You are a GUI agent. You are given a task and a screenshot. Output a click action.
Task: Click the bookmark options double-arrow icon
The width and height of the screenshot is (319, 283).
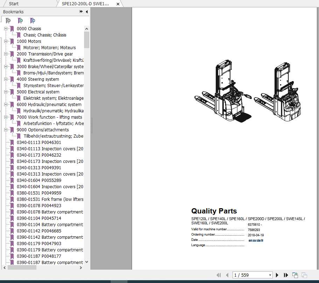coord(81,12)
